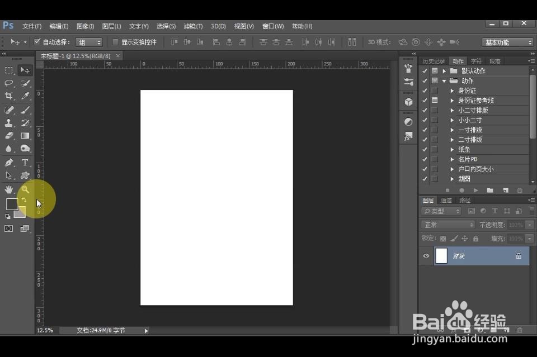Open the 图像(I) menu
This screenshot has height=357, width=537.
pyautogui.click(x=85, y=26)
